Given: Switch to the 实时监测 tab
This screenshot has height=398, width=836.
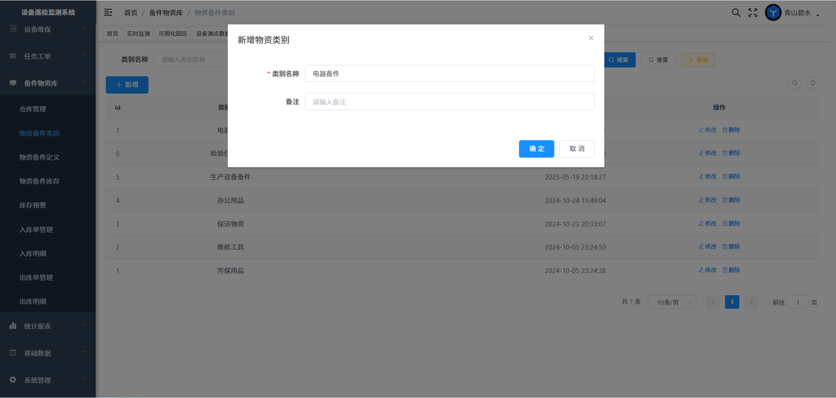Looking at the screenshot, I should (x=138, y=34).
